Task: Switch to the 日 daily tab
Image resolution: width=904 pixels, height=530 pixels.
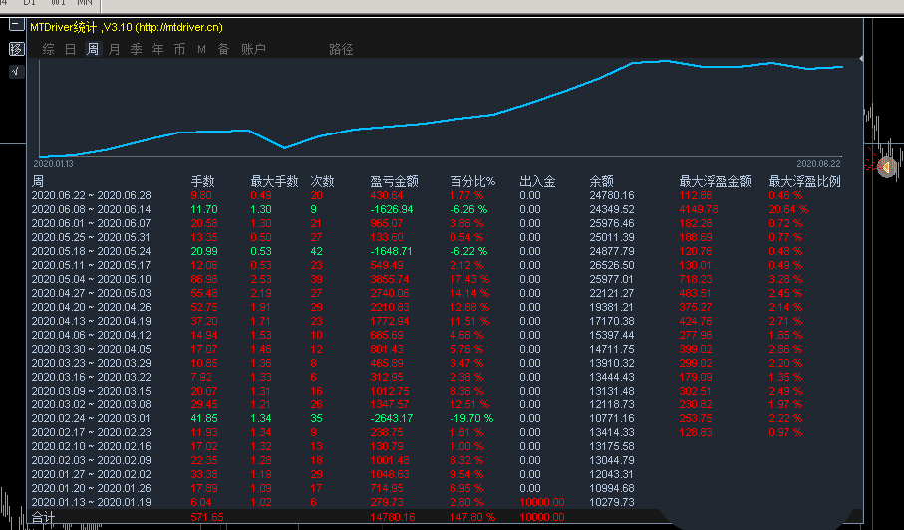Action: (70, 49)
